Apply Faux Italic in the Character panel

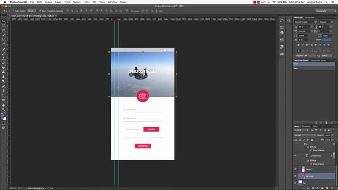tap(303, 45)
